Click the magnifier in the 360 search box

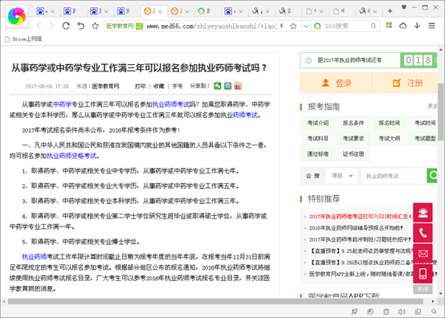point(374,26)
